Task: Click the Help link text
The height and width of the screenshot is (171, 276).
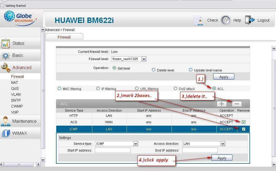Action: [x=237, y=20]
